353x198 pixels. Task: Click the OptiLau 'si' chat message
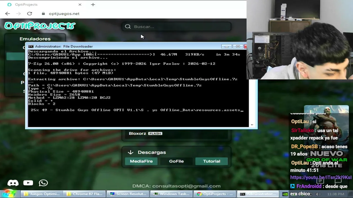point(304,122)
